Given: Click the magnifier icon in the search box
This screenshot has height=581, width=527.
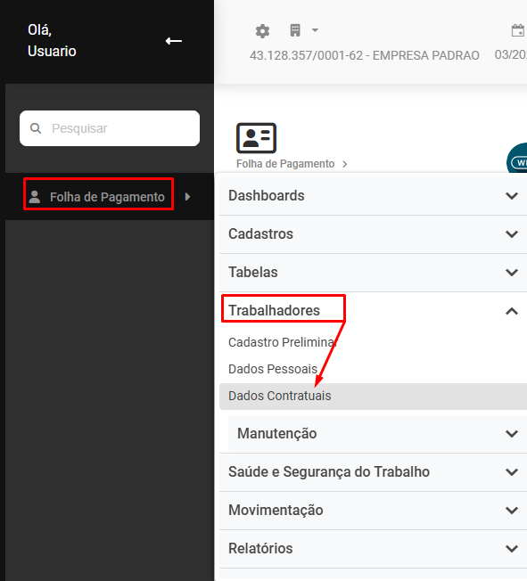Looking at the screenshot, I should [x=36, y=128].
